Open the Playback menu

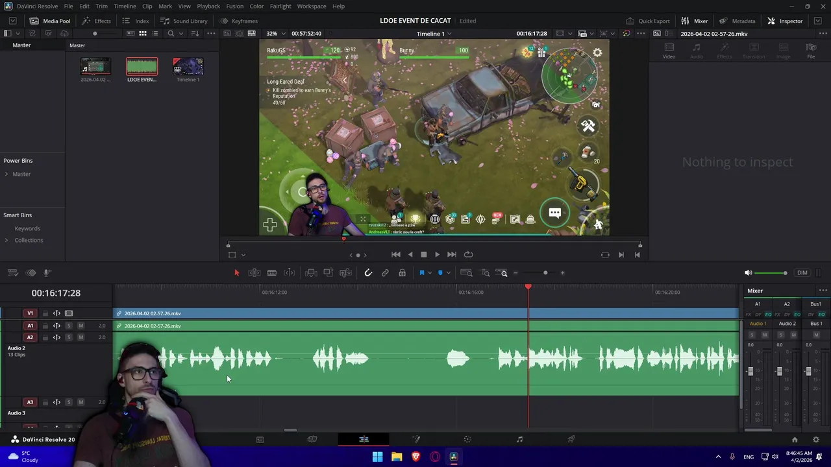coord(208,6)
